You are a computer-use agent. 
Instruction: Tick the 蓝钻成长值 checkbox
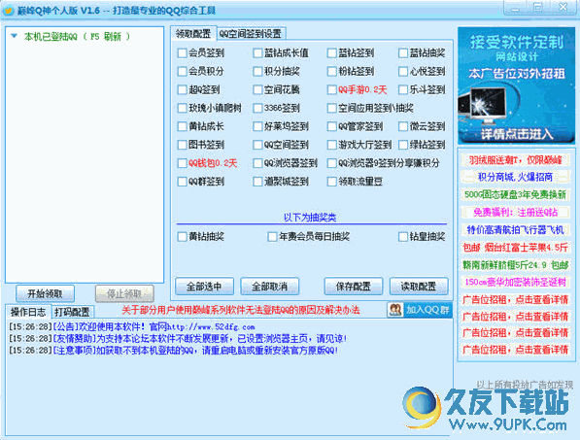pyautogui.click(x=257, y=52)
